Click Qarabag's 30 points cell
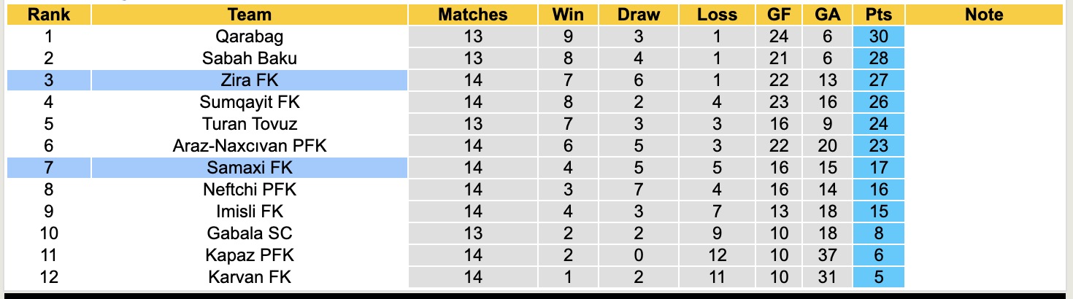 coord(878,36)
